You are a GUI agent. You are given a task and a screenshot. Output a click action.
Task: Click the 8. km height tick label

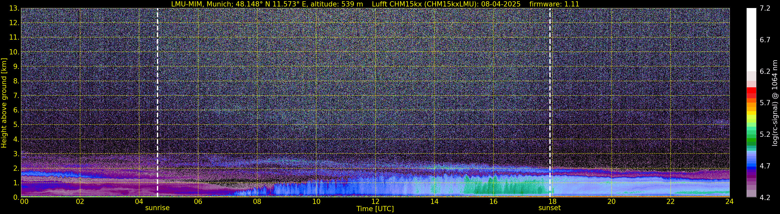[x=16, y=81]
